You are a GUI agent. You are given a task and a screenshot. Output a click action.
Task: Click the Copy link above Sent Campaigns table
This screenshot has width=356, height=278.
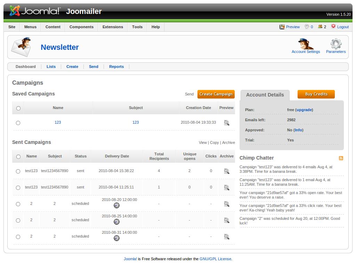[x=214, y=142]
